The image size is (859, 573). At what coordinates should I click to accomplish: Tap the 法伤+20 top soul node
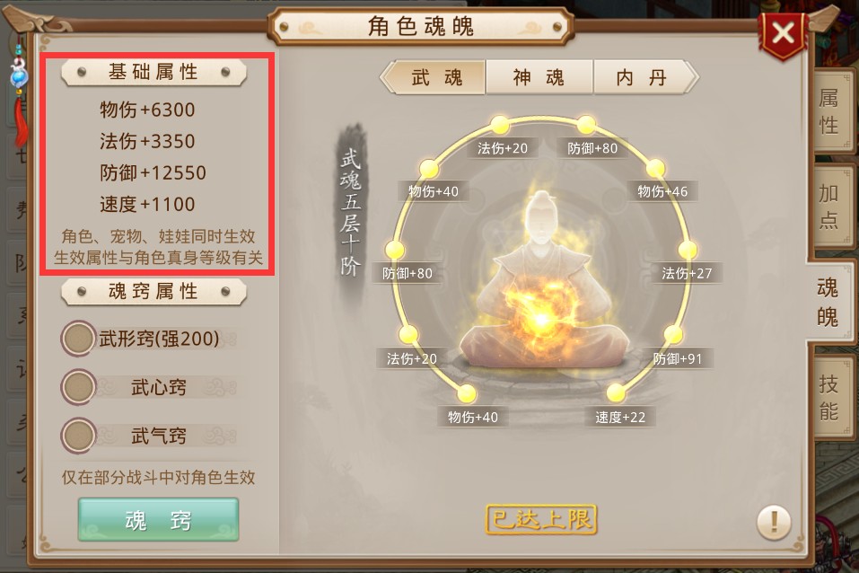pyautogui.click(x=500, y=125)
